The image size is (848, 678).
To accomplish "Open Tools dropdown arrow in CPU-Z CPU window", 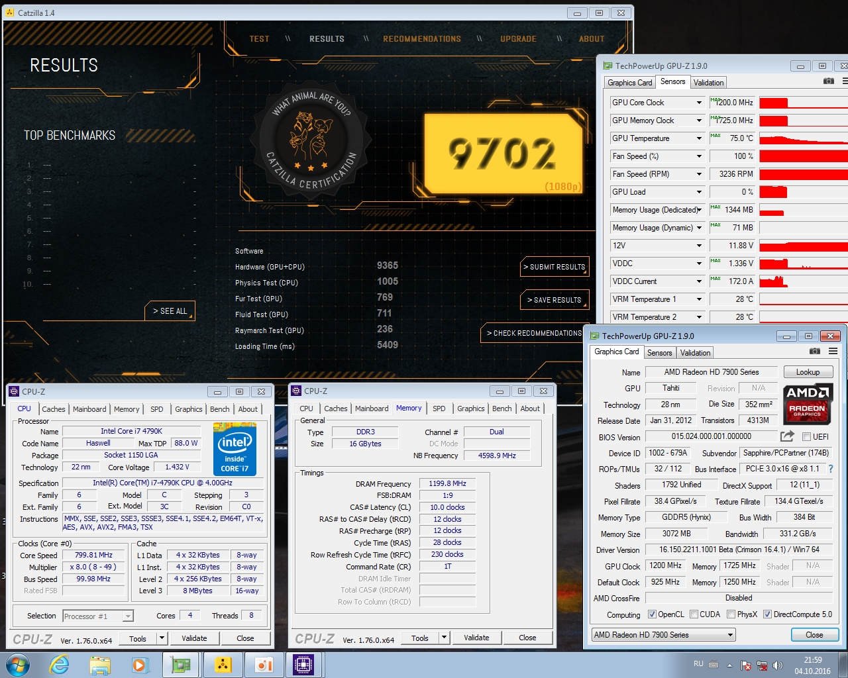I will click(x=162, y=638).
